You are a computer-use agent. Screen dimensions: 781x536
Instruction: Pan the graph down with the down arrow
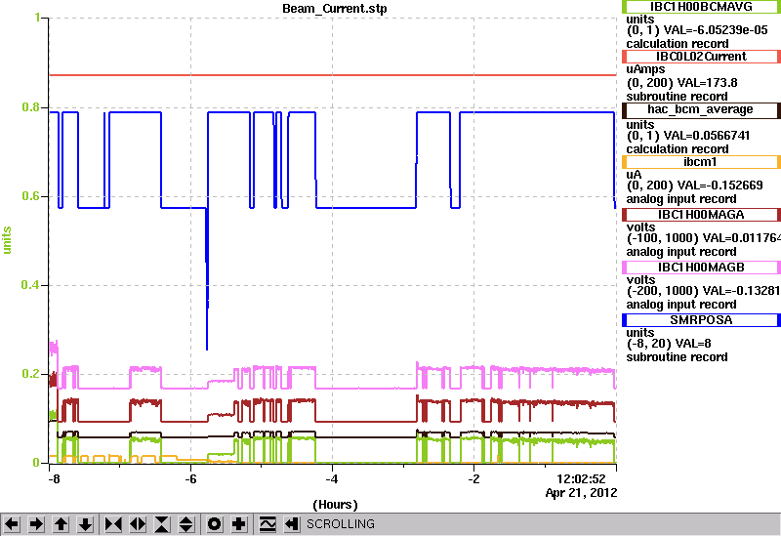[x=85, y=524]
